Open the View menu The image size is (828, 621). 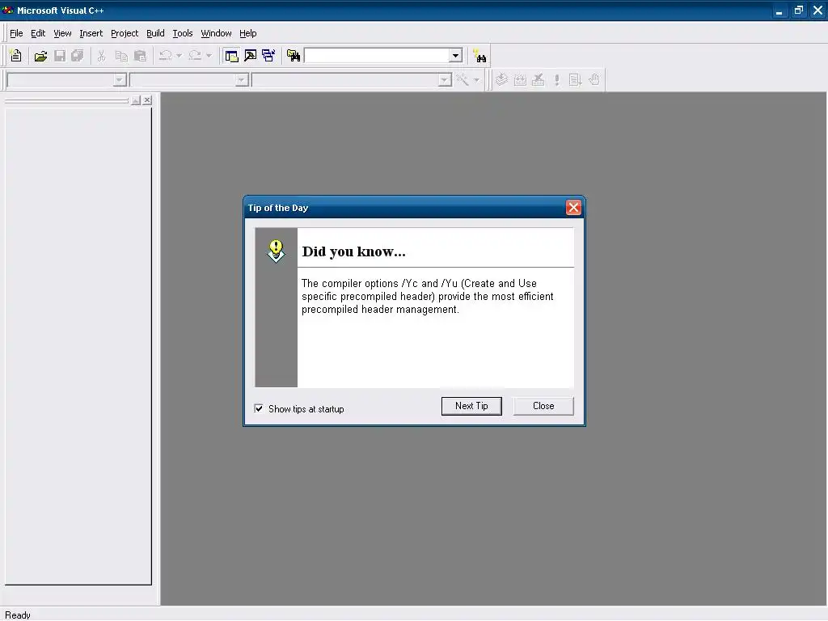click(x=62, y=33)
